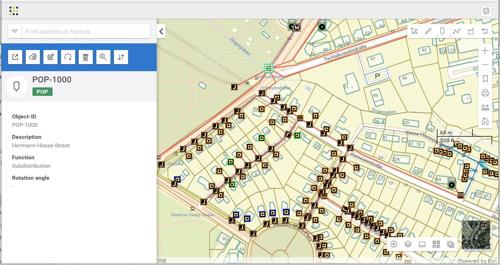
Task: Open the print map tool
Action: click(485, 93)
